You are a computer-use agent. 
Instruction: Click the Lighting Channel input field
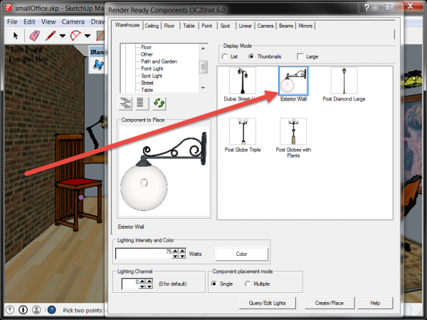130,284
